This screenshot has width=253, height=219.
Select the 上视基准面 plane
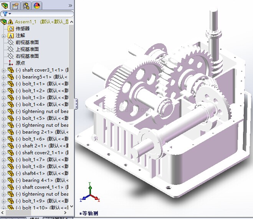[x=27, y=49]
